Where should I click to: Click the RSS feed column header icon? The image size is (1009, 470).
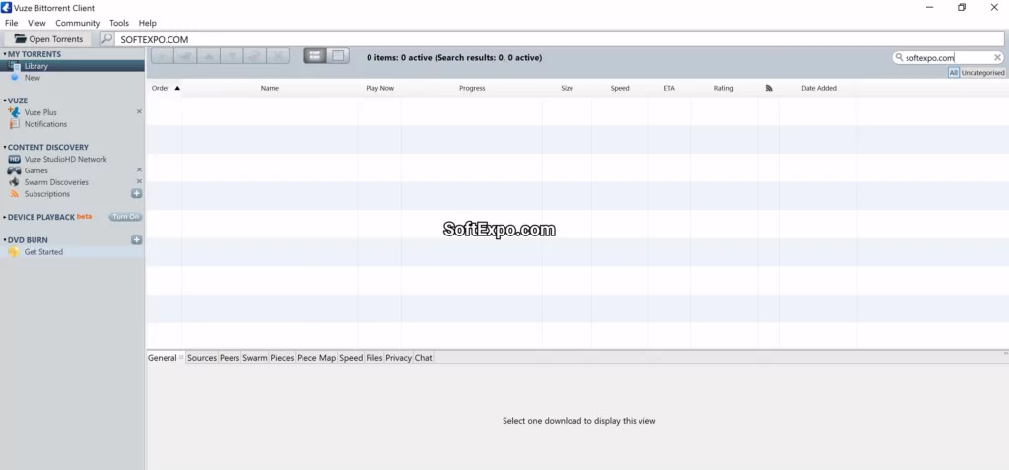(x=769, y=88)
